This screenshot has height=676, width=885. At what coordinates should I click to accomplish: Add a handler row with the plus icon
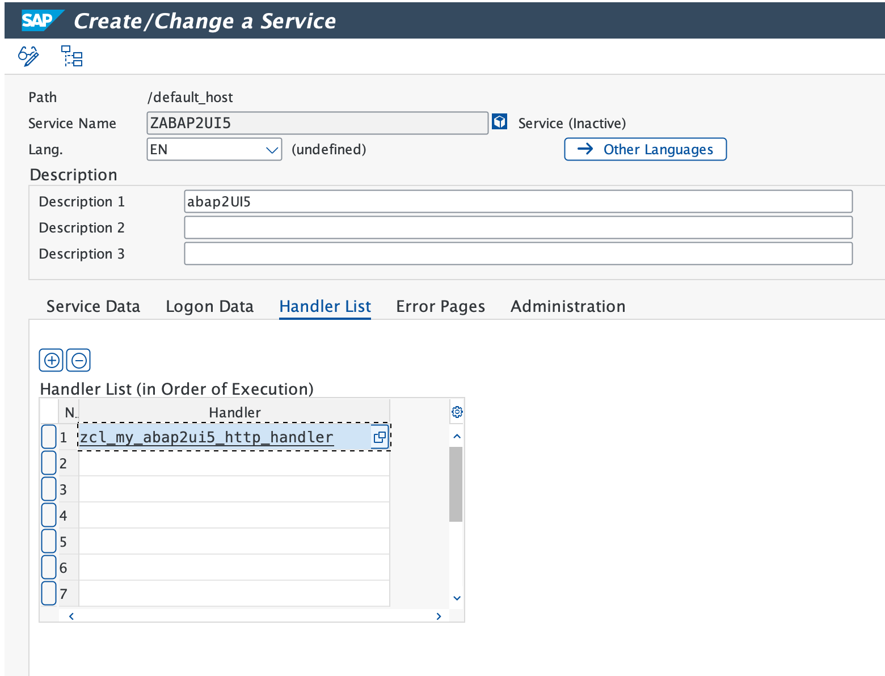coord(51,360)
